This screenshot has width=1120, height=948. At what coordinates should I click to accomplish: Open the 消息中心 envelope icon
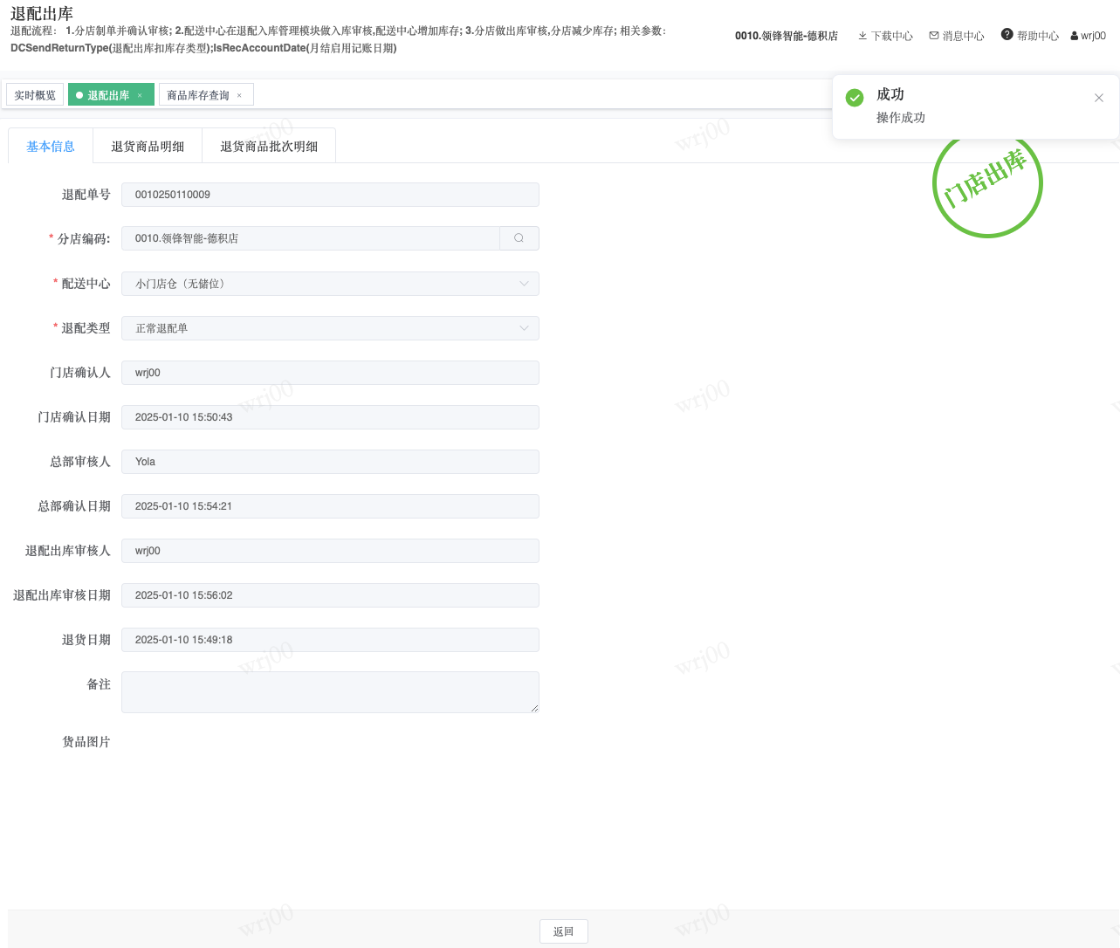click(x=934, y=36)
